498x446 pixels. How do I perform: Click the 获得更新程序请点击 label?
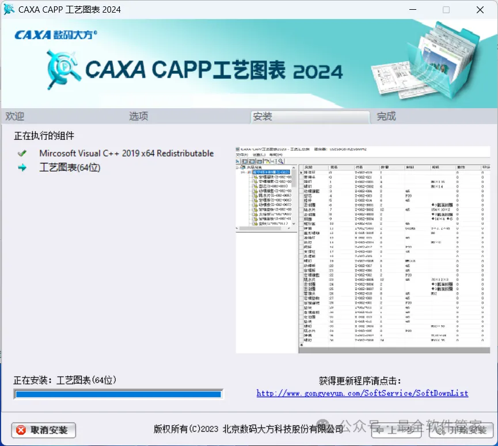pos(360,381)
